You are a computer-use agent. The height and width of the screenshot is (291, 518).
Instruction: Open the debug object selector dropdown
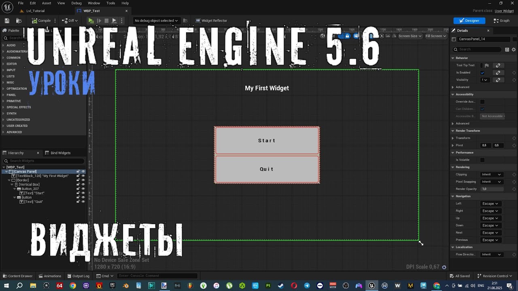(x=156, y=21)
